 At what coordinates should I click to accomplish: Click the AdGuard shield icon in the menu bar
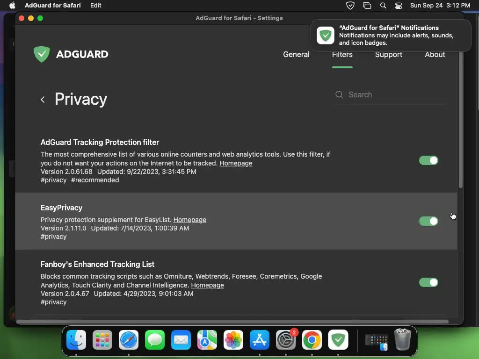coord(350,6)
